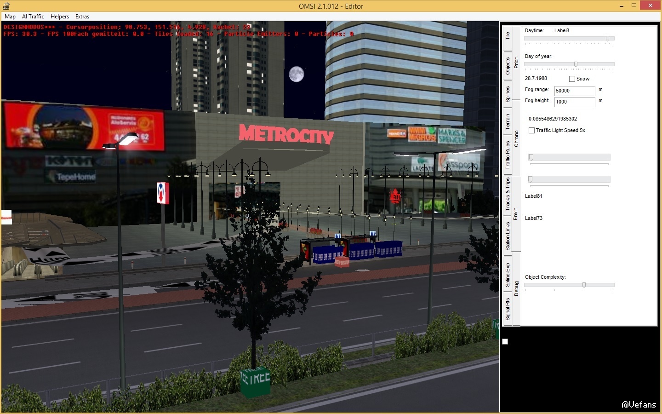Viewport: 662px width, 414px height.
Task: Open the Extras menu
Action: click(x=82, y=17)
